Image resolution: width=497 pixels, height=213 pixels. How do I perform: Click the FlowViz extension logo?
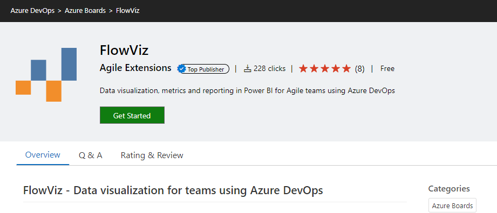46,75
